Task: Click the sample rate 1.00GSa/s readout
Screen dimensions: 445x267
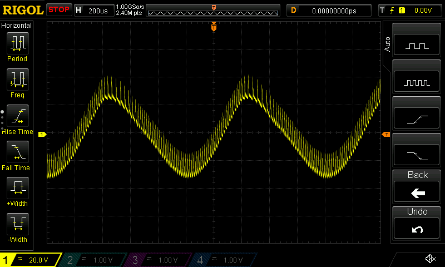Action: [130, 7]
